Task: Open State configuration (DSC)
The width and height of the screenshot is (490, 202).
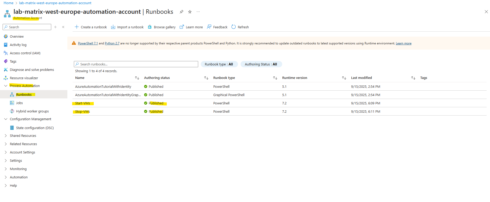Action: (35, 128)
